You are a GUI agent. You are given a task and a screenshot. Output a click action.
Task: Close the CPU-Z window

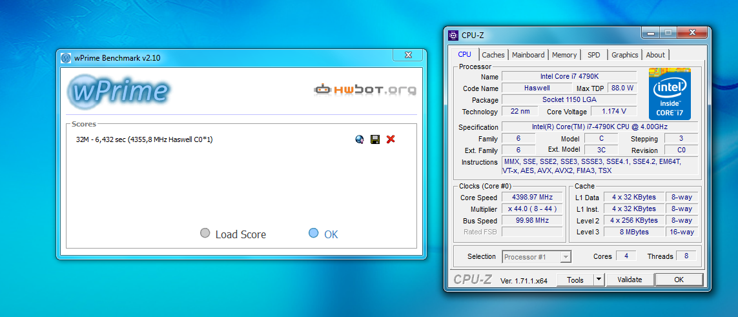pos(692,33)
